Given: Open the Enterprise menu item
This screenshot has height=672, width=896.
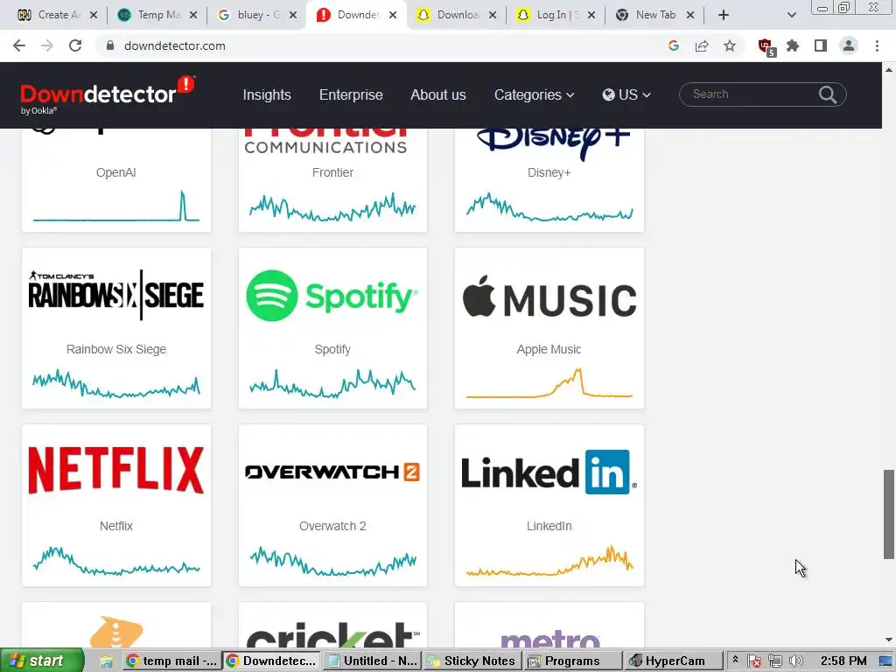Looking at the screenshot, I should 351,94.
